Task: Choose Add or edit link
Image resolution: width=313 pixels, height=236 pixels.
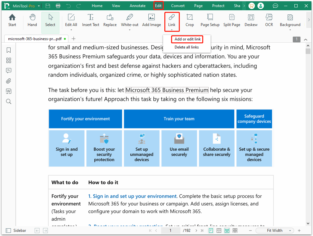Action: click(187, 39)
